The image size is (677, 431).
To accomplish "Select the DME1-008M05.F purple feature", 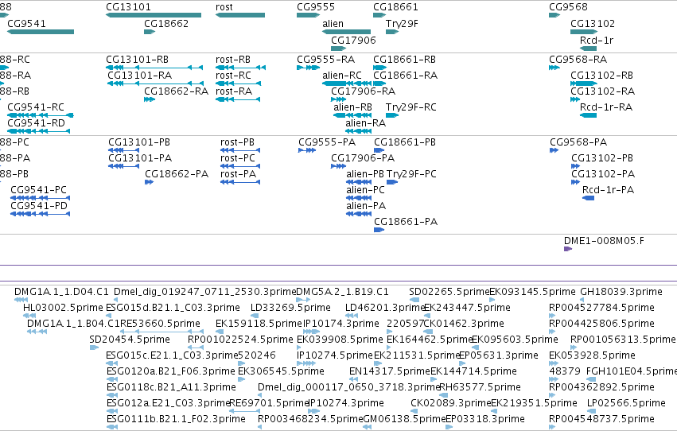I will click(568, 249).
